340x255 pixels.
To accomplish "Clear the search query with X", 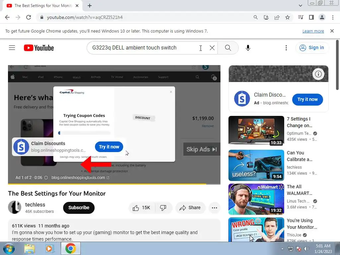I will pyautogui.click(x=212, y=48).
